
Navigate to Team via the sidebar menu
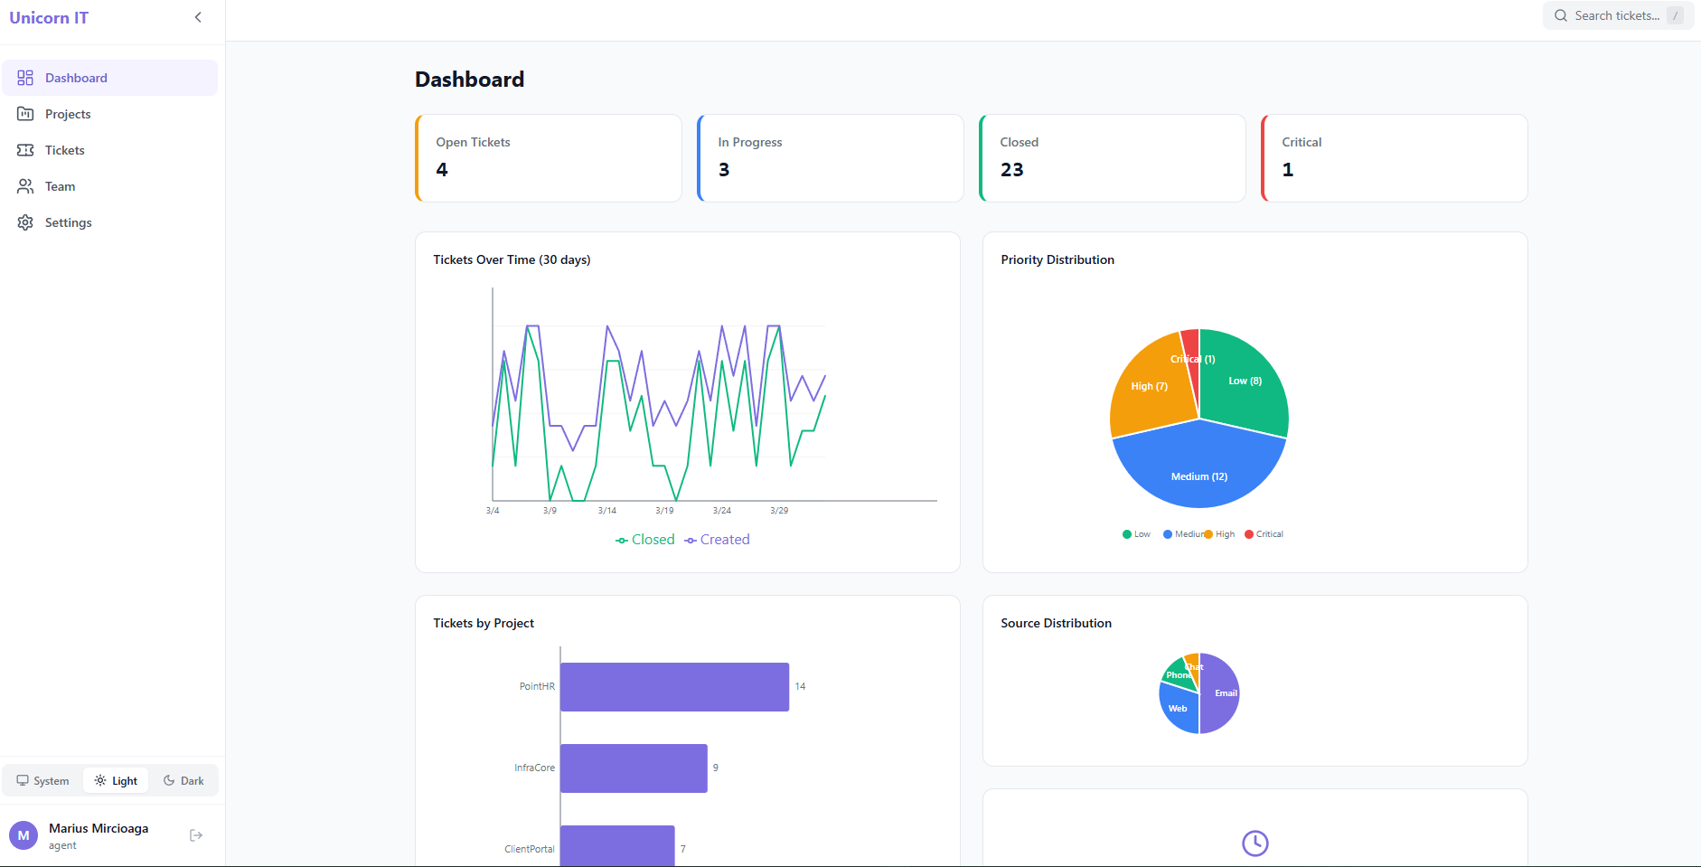(x=25, y=186)
